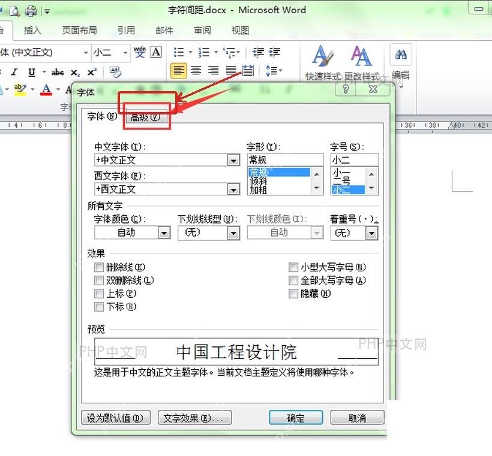Click the quick print printer icon
Viewport: 492px width, 456px height.
(x=31, y=11)
